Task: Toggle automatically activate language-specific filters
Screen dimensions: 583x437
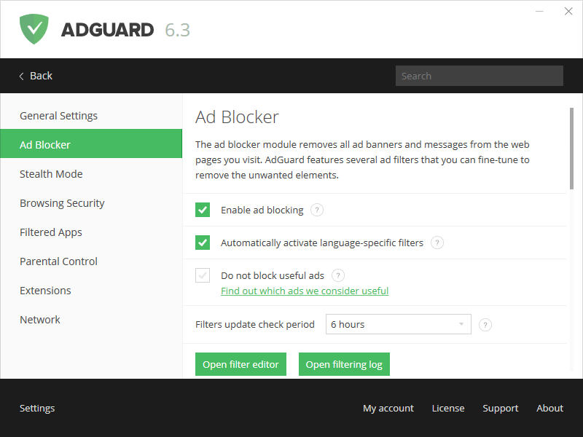Action: [x=203, y=243]
